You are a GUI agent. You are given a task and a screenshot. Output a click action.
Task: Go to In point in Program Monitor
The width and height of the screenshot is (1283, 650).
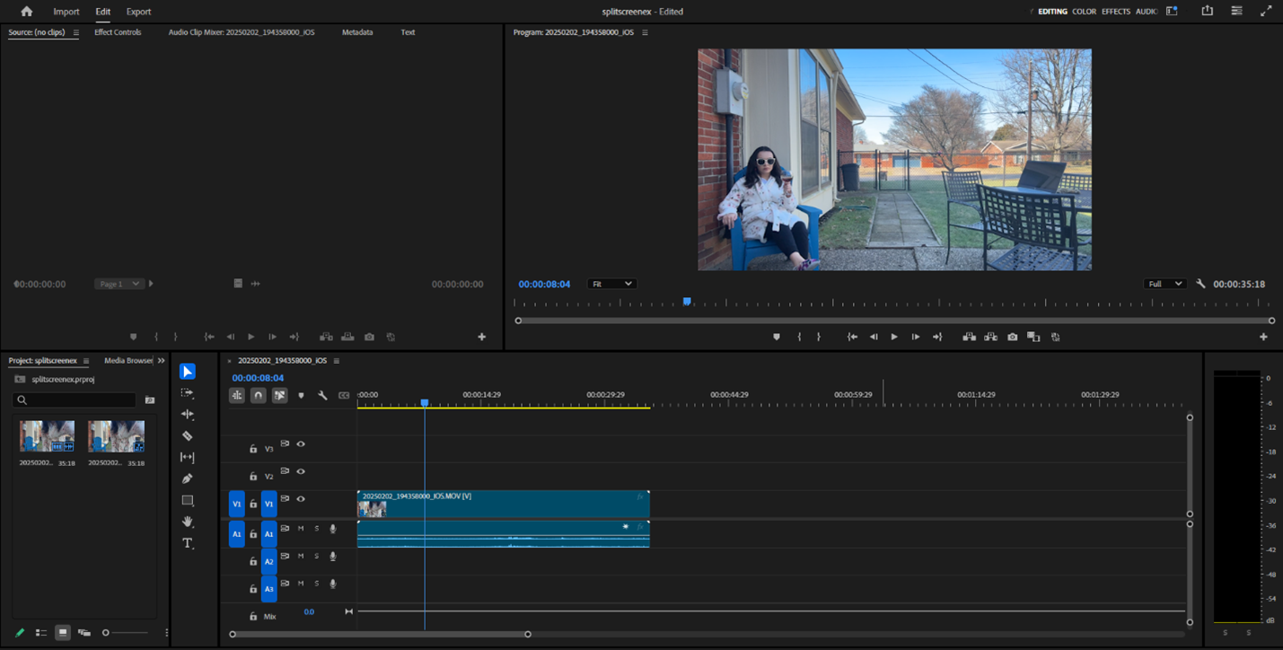coord(852,337)
